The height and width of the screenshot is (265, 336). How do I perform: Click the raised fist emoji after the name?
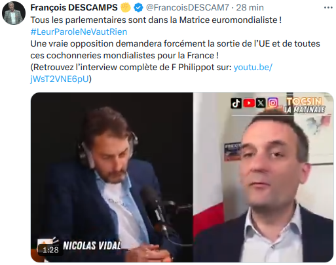pyautogui.click(x=126, y=7)
